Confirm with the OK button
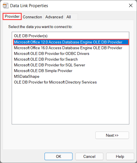137x163 pixels. pyautogui.click(x=59, y=156)
